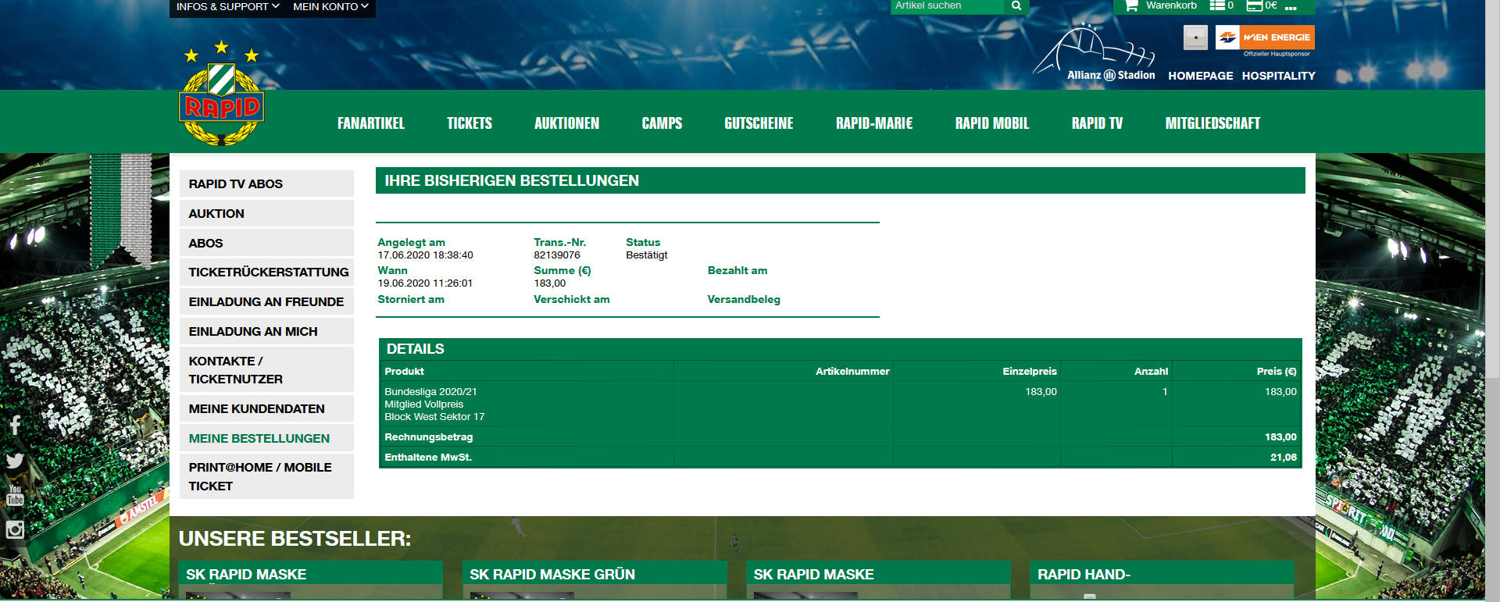Open the Warenkorb cart link
The image size is (1500, 602).
click(1171, 5)
